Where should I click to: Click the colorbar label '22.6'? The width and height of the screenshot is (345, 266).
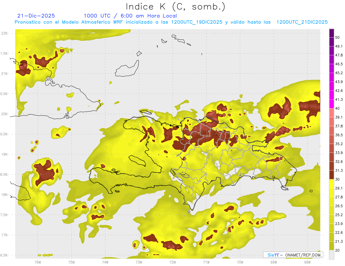(x=339, y=233)
